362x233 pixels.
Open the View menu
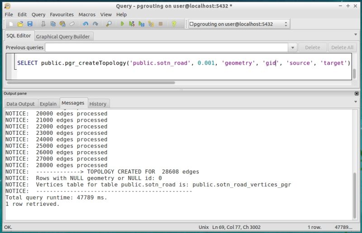point(106,14)
